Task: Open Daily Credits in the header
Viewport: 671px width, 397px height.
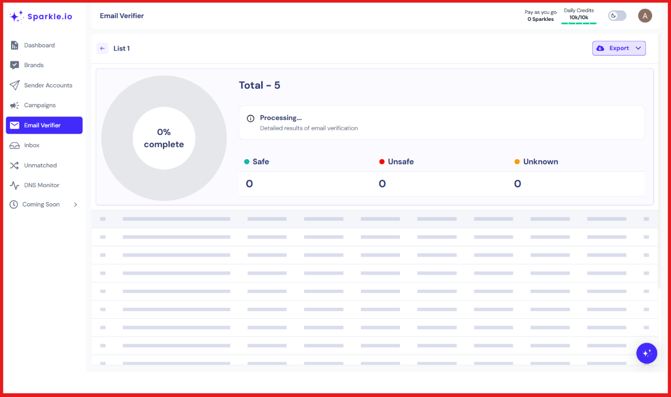Action: [x=578, y=14]
